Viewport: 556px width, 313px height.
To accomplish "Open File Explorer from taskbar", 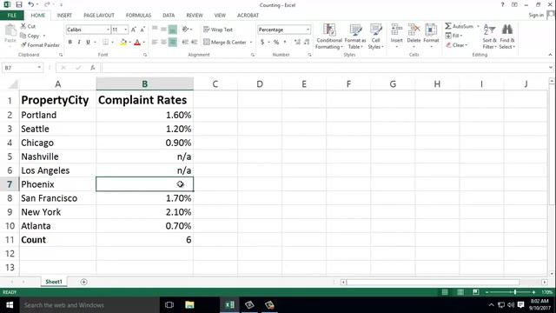I will [189, 305].
